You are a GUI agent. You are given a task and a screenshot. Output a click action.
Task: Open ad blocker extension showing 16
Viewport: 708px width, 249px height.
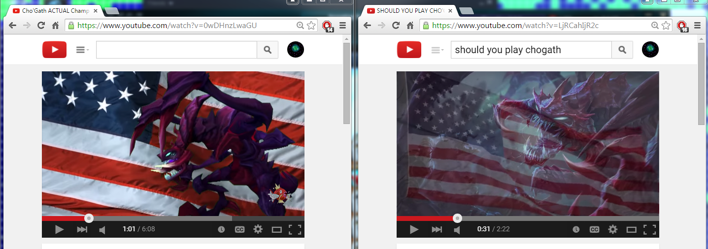(x=682, y=26)
